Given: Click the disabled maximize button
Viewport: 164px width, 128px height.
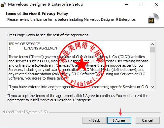Looking at the screenshot, I should [x=141, y=4].
